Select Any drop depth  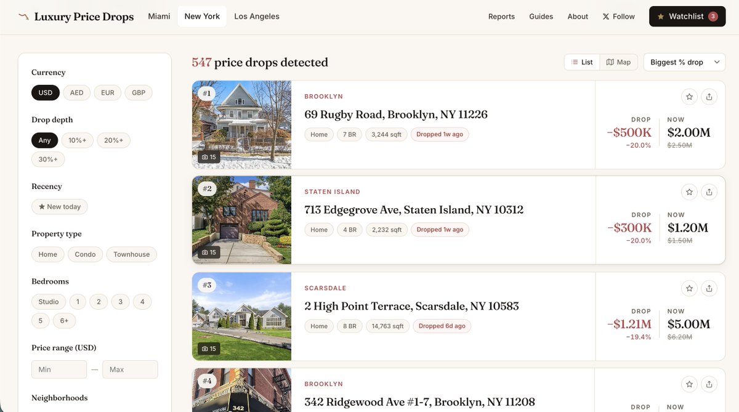(x=45, y=140)
